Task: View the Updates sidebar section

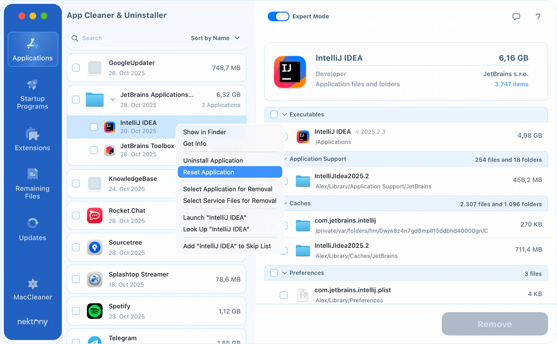Action: [32, 228]
